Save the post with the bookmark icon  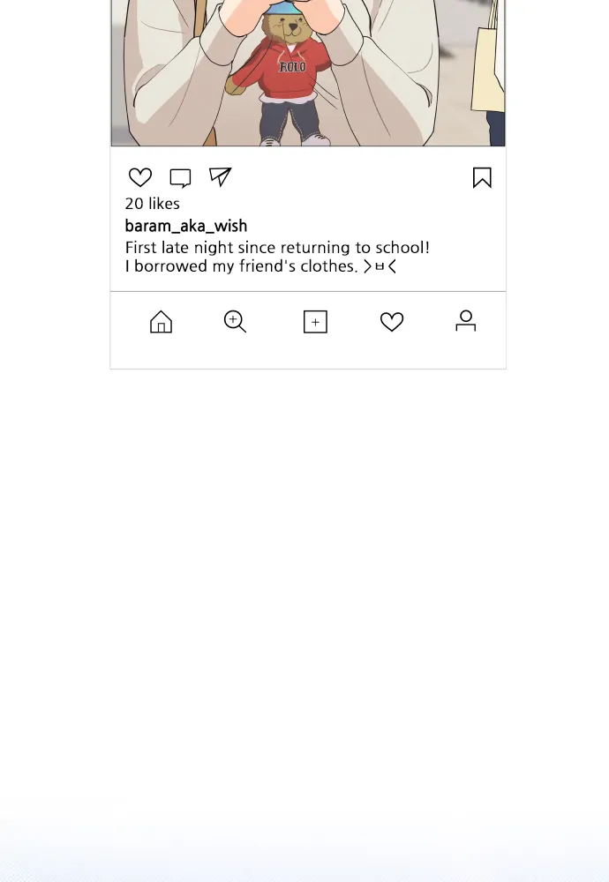tap(482, 177)
